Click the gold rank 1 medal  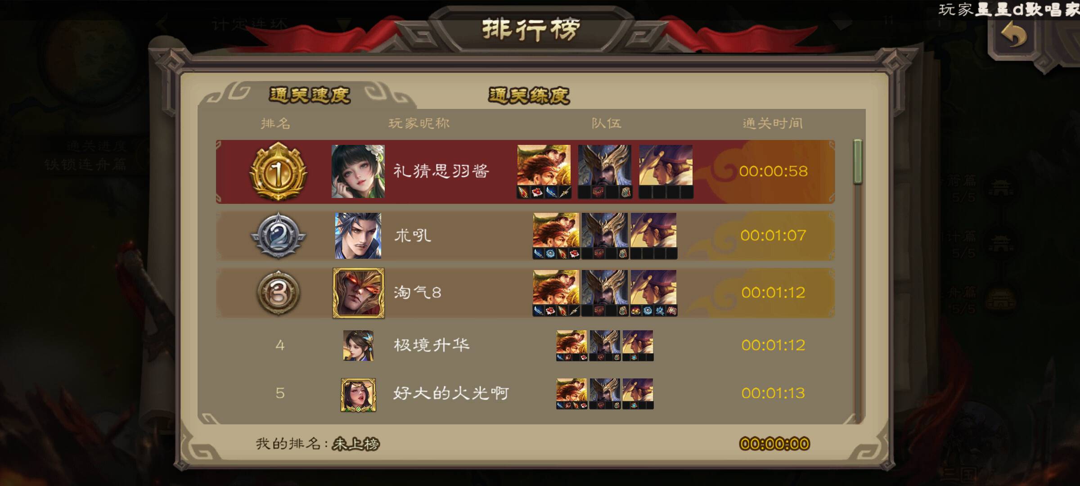click(279, 171)
